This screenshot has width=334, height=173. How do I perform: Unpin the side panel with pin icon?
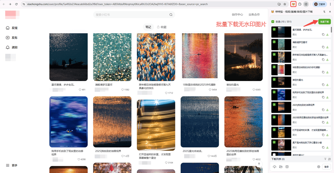point(324,12)
